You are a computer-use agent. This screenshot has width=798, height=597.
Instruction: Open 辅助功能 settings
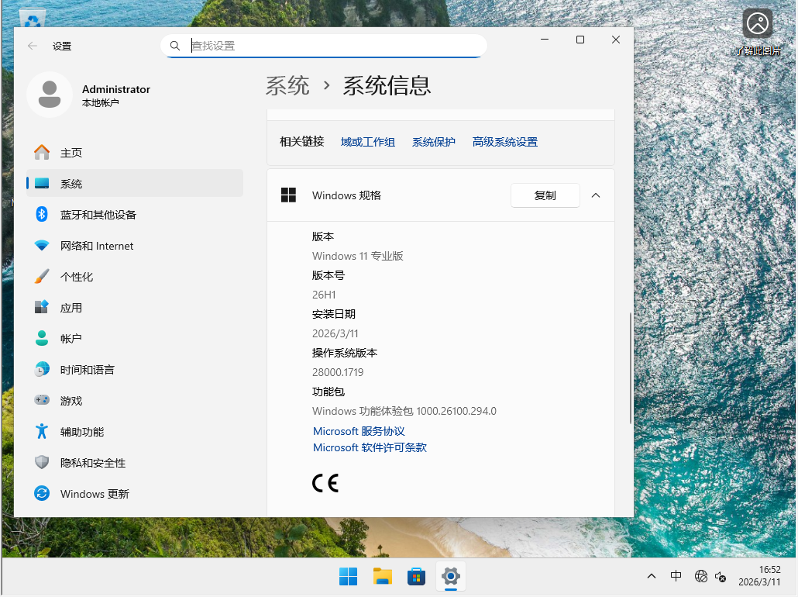point(88,432)
